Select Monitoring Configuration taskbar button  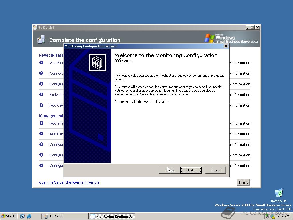point(112,216)
